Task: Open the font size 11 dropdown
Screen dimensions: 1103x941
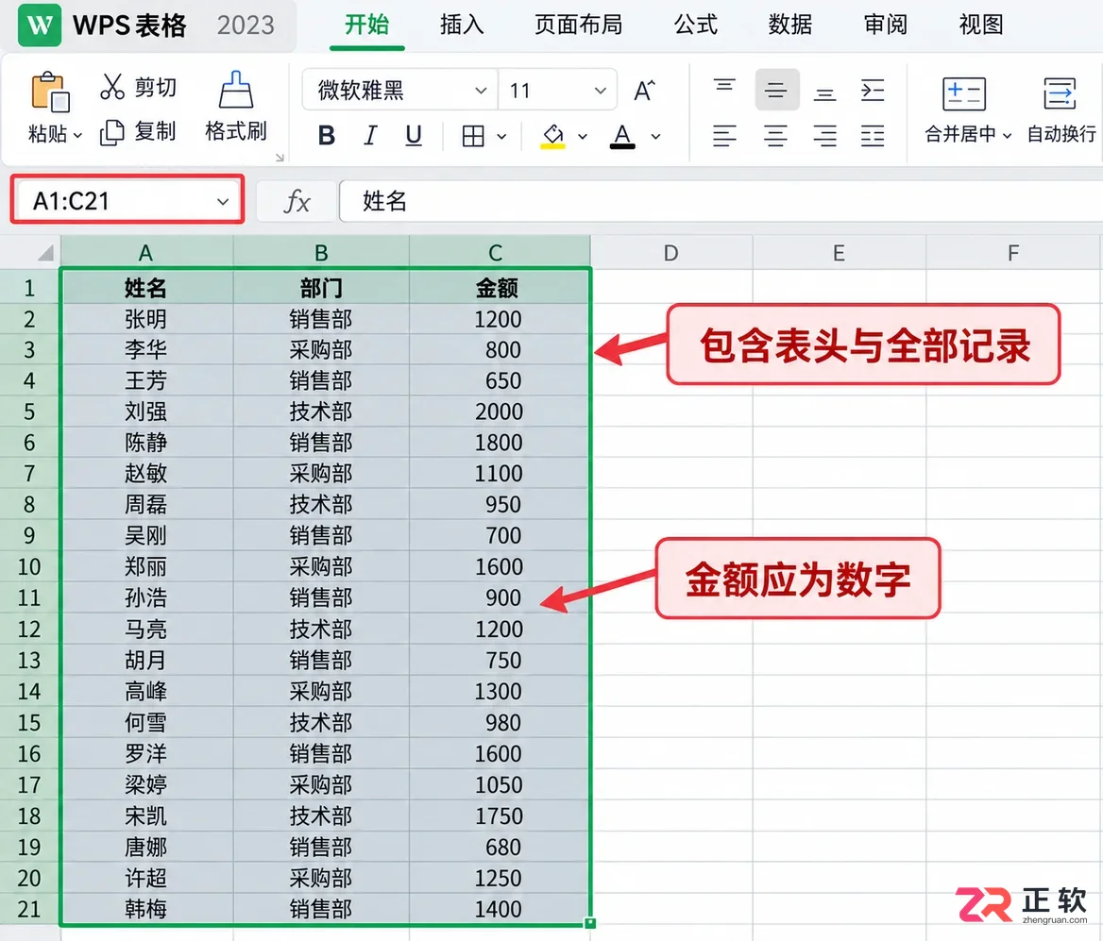Action: click(600, 90)
